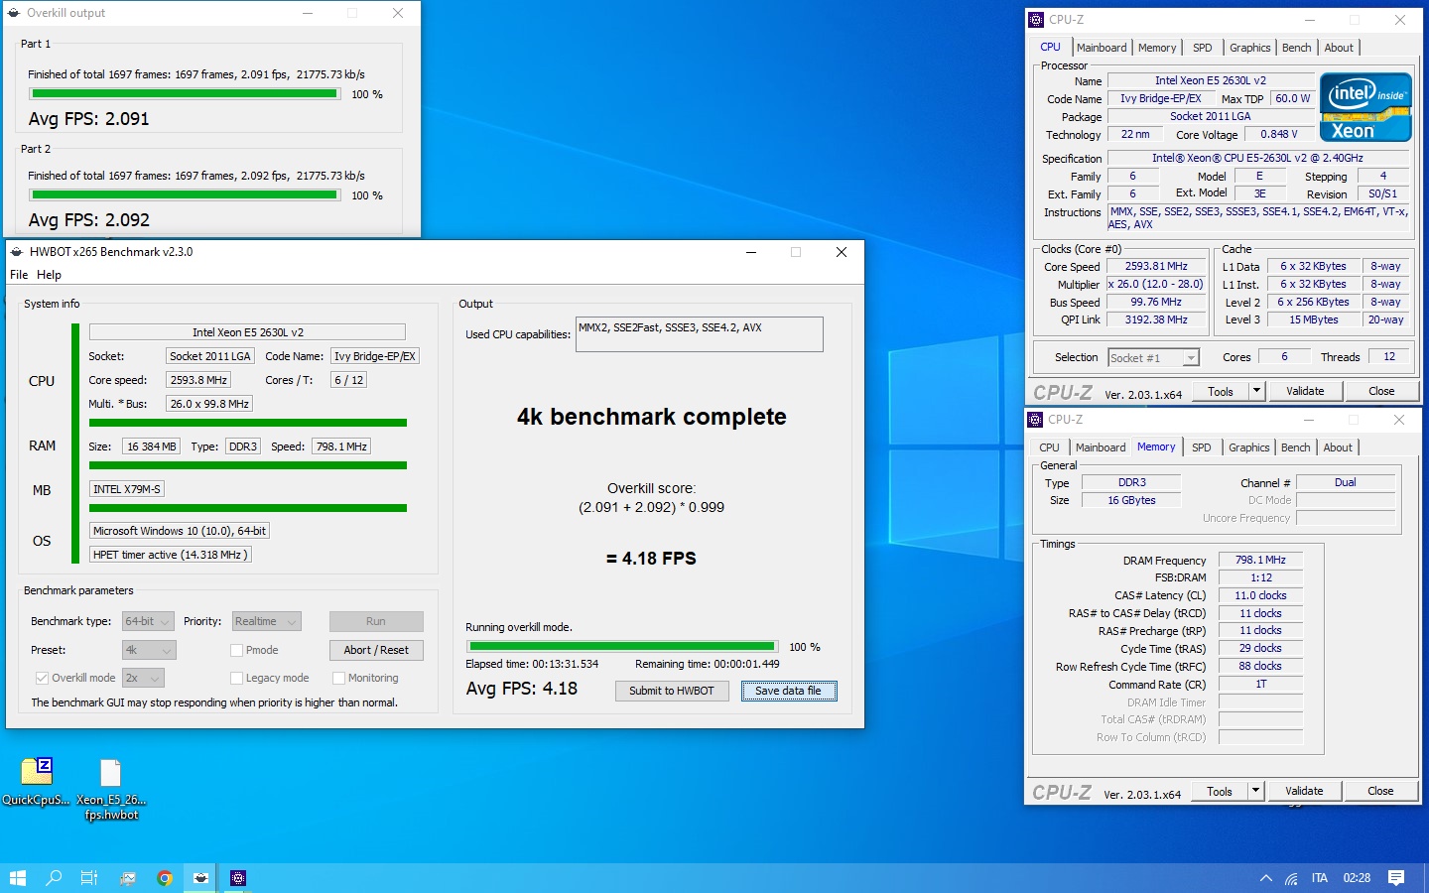The image size is (1429, 893).
Task: Open the Priority Realtime dropdown
Action: click(x=266, y=621)
